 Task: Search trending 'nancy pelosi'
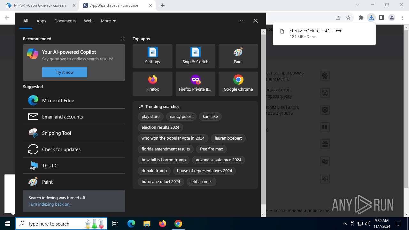[x=181, y=116]
